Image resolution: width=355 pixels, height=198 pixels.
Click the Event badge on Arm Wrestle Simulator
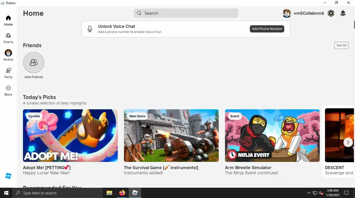(x=235, y=116)
